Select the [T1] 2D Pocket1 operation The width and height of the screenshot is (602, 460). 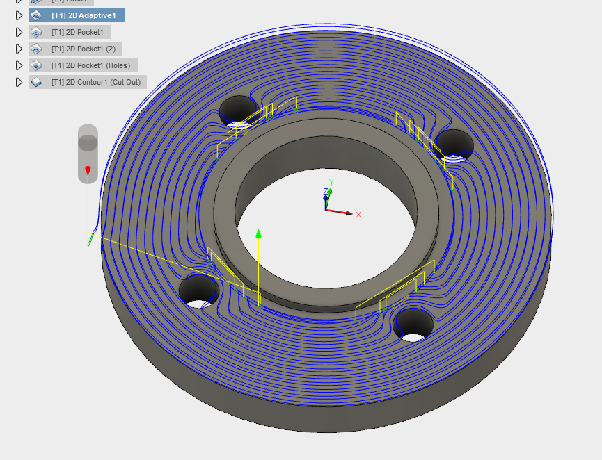(77, 31)
